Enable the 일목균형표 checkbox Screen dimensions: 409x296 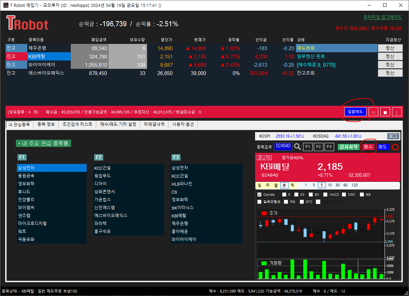pos(259,202)
